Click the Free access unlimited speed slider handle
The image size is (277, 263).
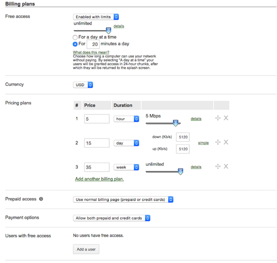[x=108, y=31]
